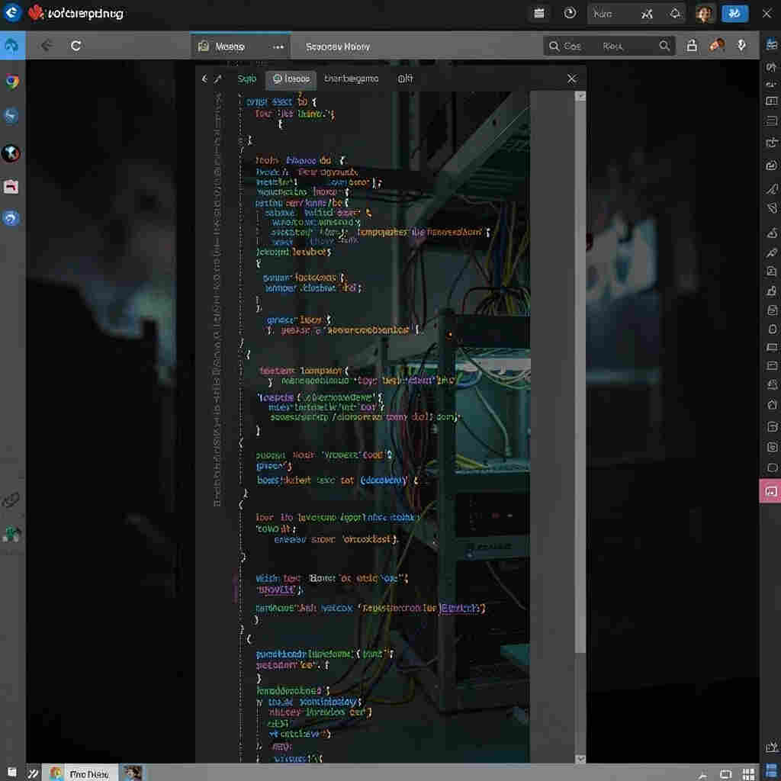
Task: Click the lock icon beside the search field
Action: [x=691, y=46]
